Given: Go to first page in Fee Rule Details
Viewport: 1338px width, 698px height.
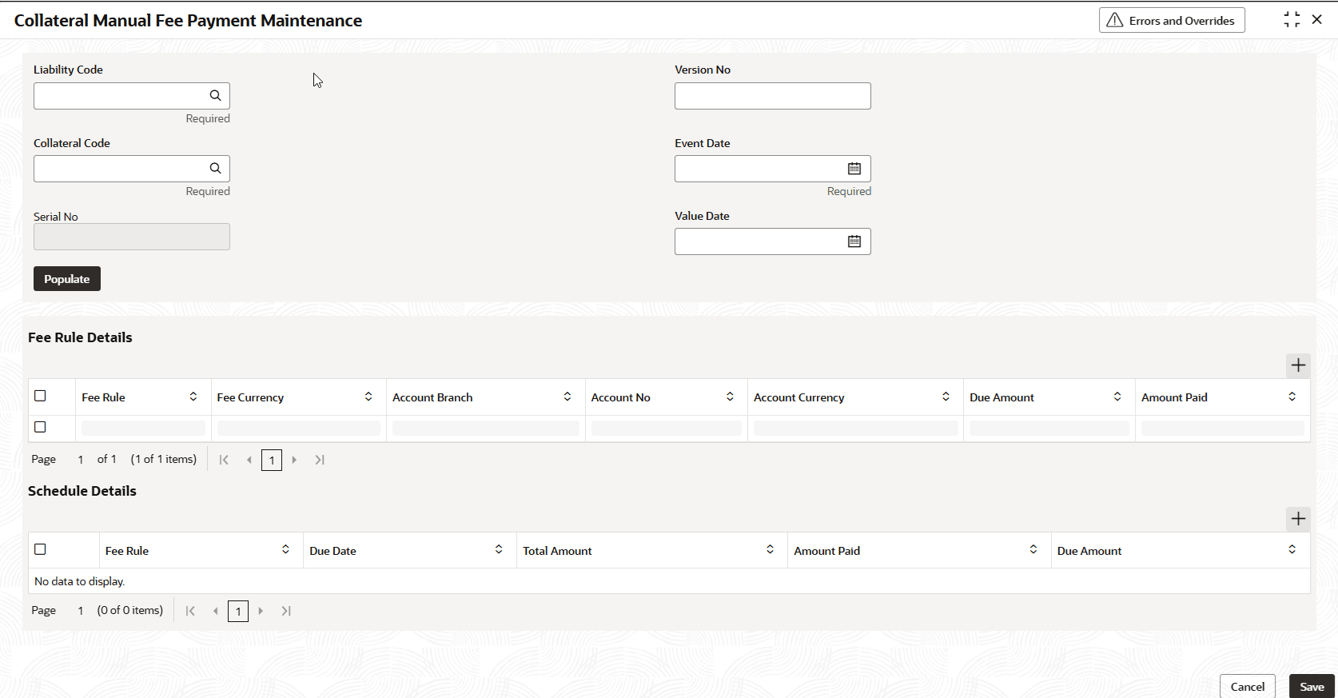Looking at the screenshot, I should coord(225,460).
